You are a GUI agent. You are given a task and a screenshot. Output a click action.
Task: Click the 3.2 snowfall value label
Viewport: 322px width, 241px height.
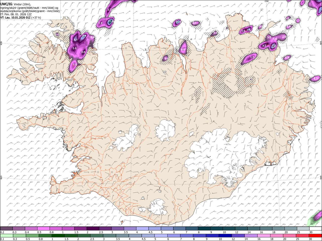click(264, 46)
